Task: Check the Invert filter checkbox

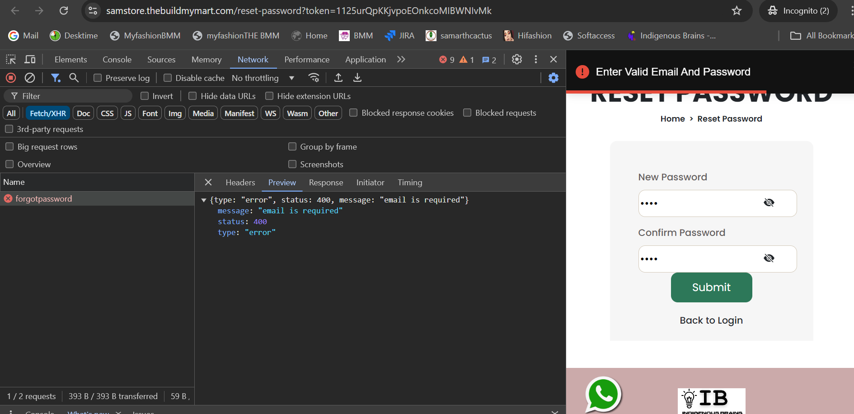Action: (x=145, y=96)
